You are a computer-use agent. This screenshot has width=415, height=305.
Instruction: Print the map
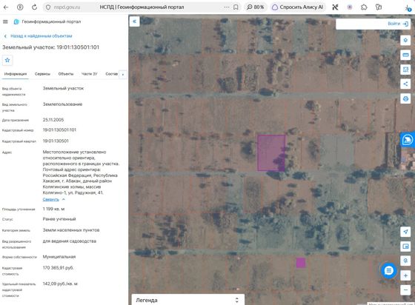click(405, 98)
